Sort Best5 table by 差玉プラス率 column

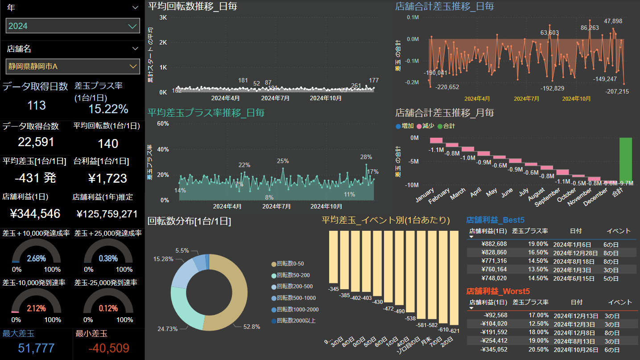pos(530,231)
